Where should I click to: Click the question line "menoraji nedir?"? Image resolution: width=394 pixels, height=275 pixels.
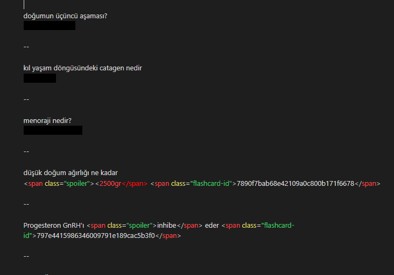pos(47,120)
